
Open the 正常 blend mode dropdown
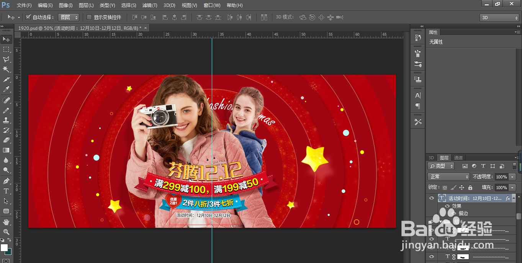(448, 177)
